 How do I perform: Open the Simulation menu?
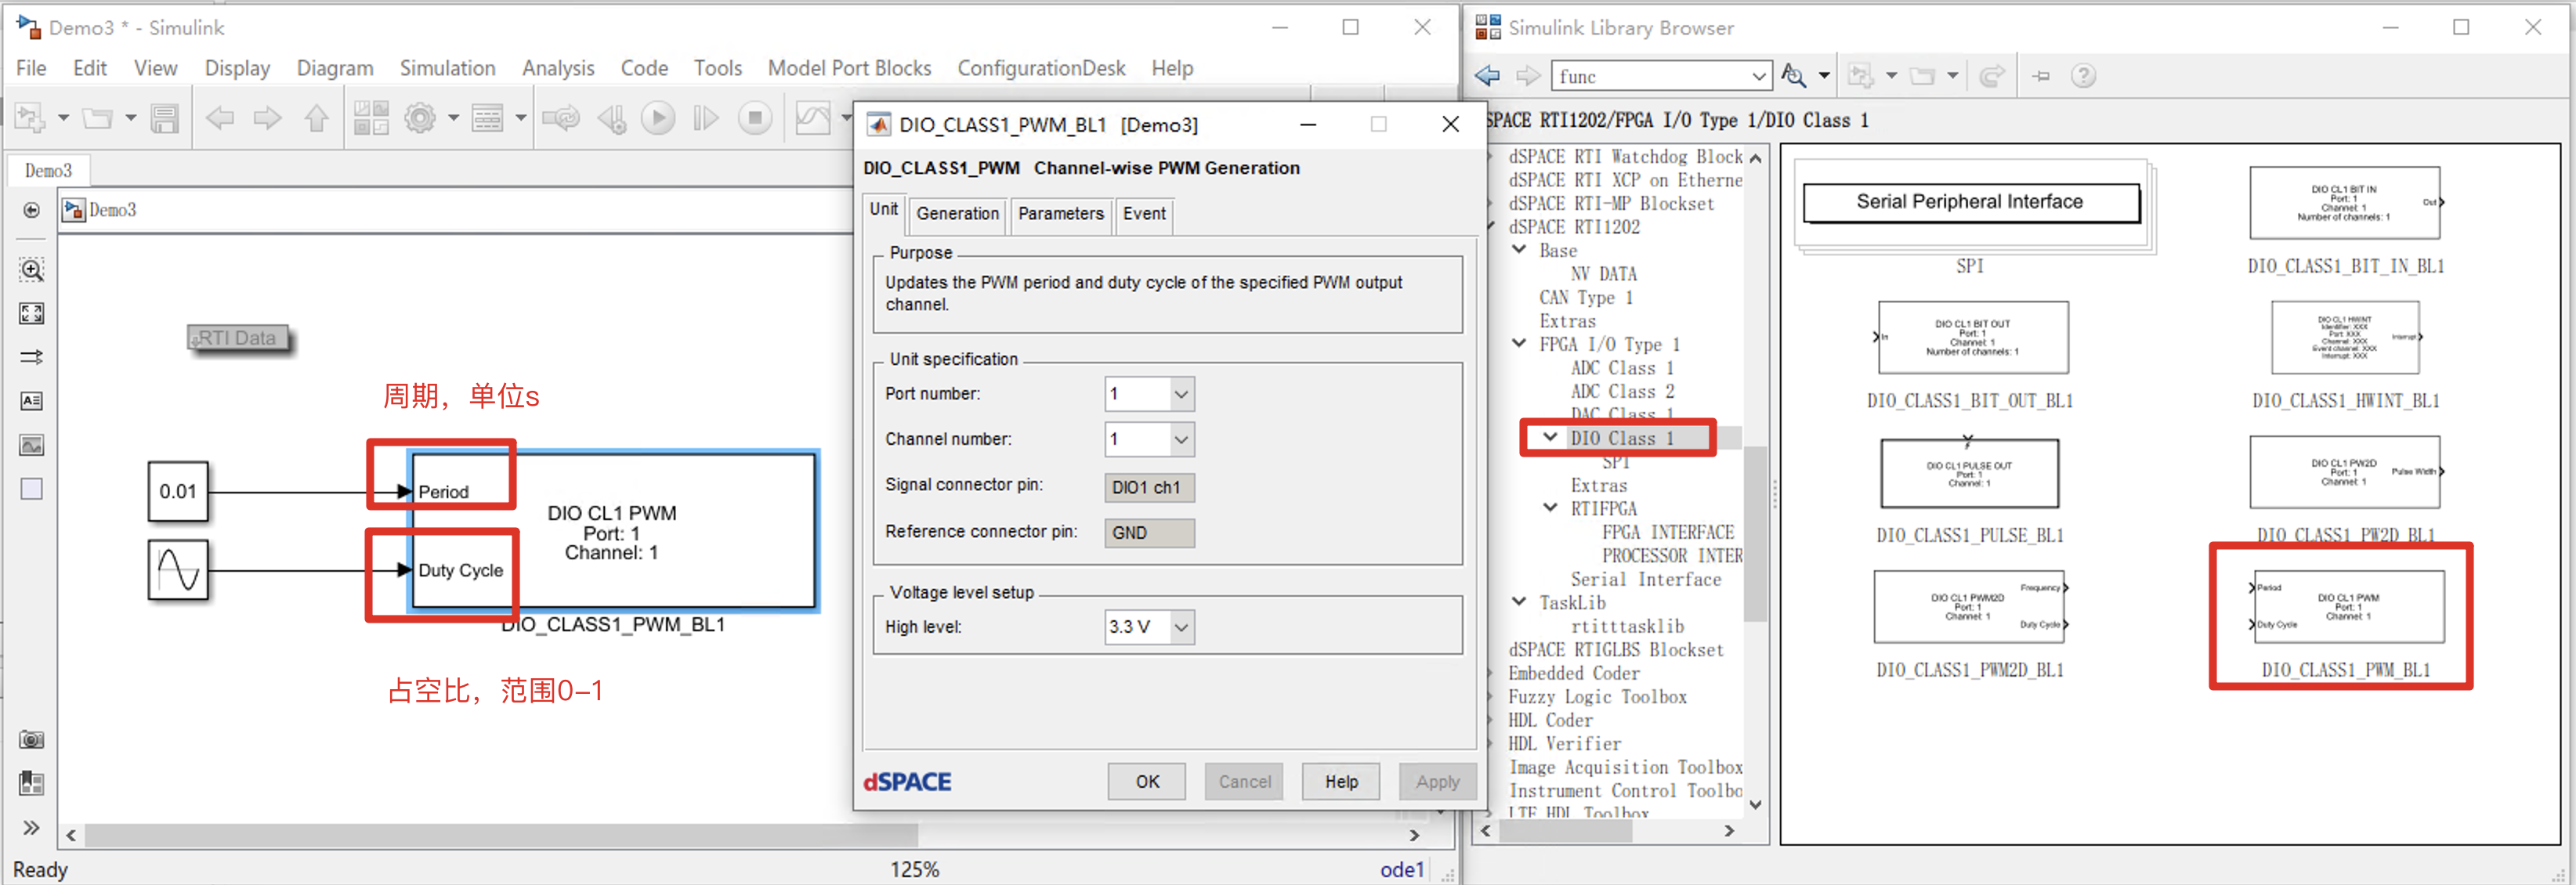[x=447, y=68]
